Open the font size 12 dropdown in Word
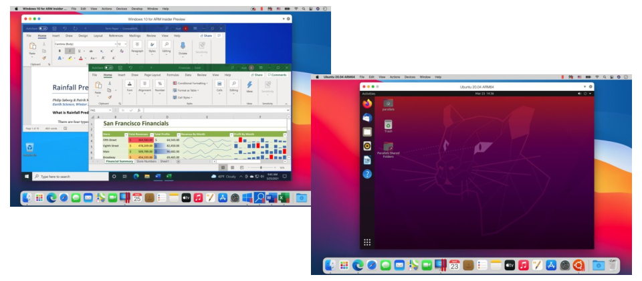This screenshot has width=642, height=281. pyautogui.click(x=125, y=44)
